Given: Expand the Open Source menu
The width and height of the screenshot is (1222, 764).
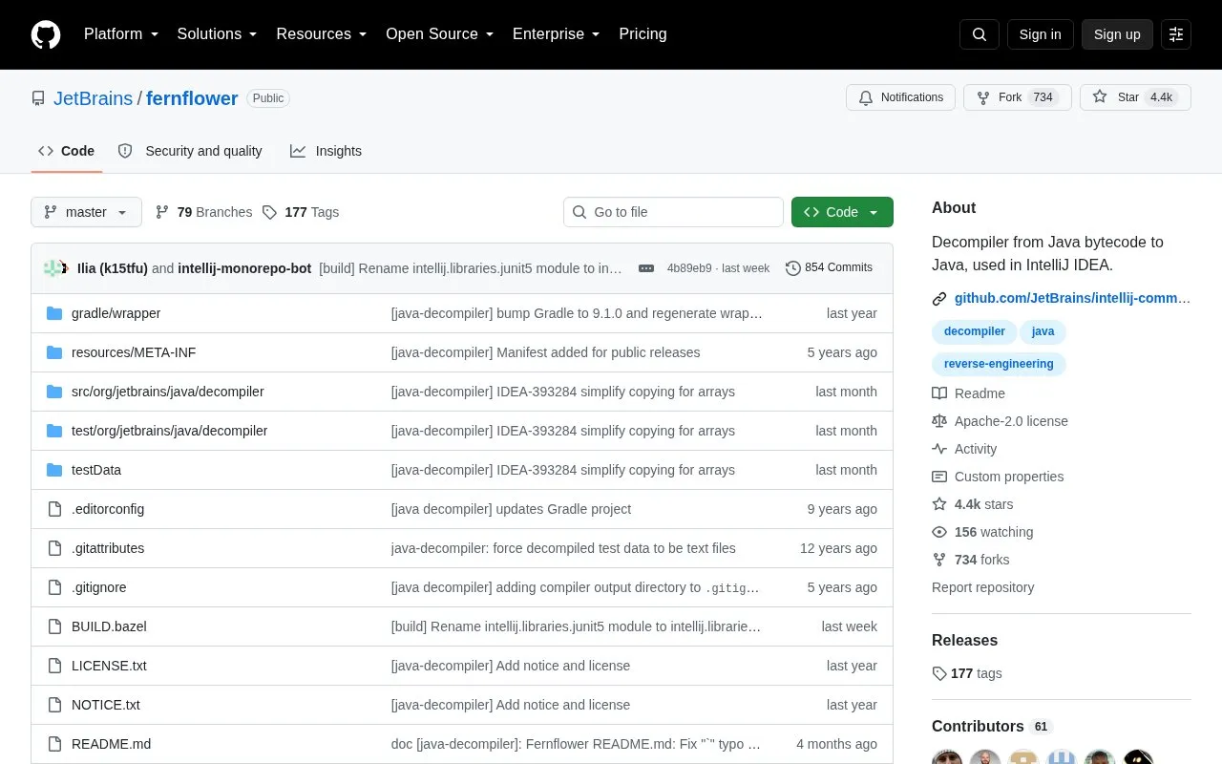Looking at the screenshot, I should [439, 34].
